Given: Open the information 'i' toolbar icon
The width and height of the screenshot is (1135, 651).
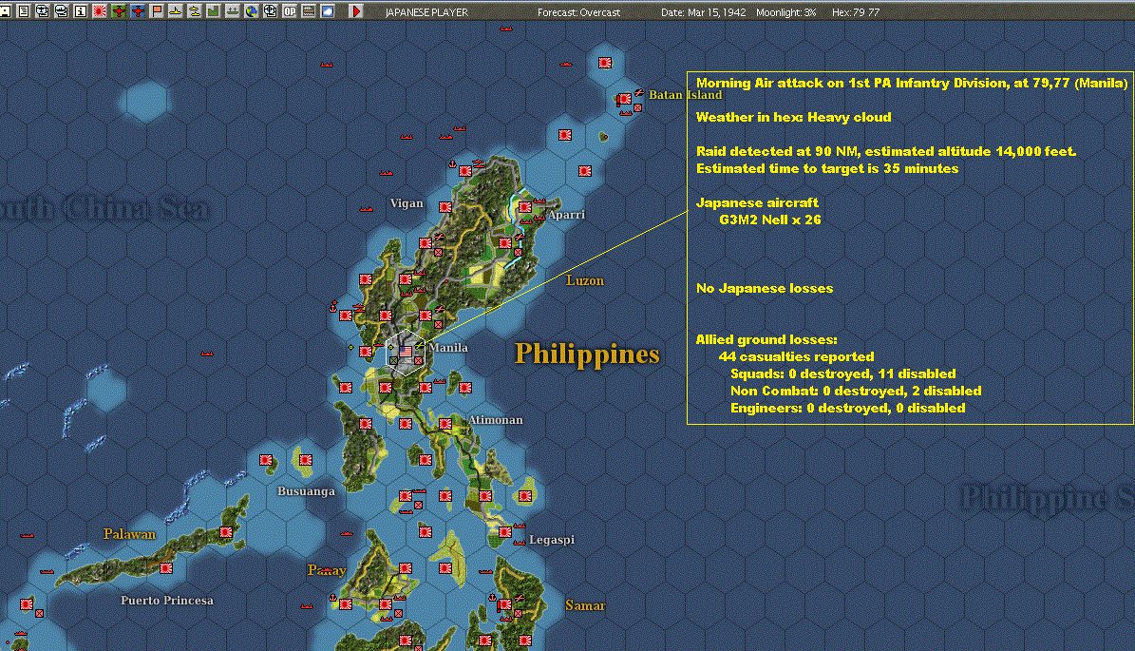Looking at the screenshot, I should [81, 10].
